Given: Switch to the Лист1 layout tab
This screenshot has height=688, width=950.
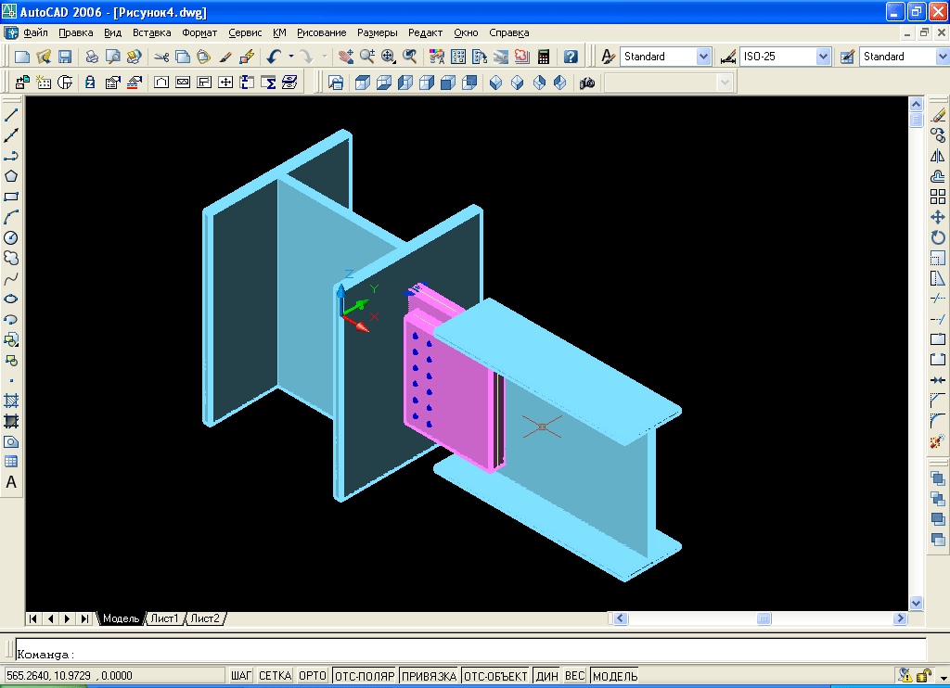Looking at the screenshot, I should pyautogui.click(x=166, y=618).
